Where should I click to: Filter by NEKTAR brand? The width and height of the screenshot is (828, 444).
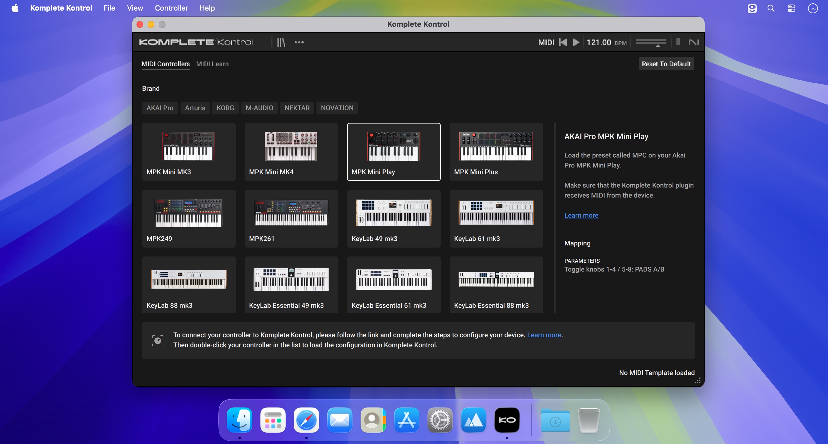297,108
